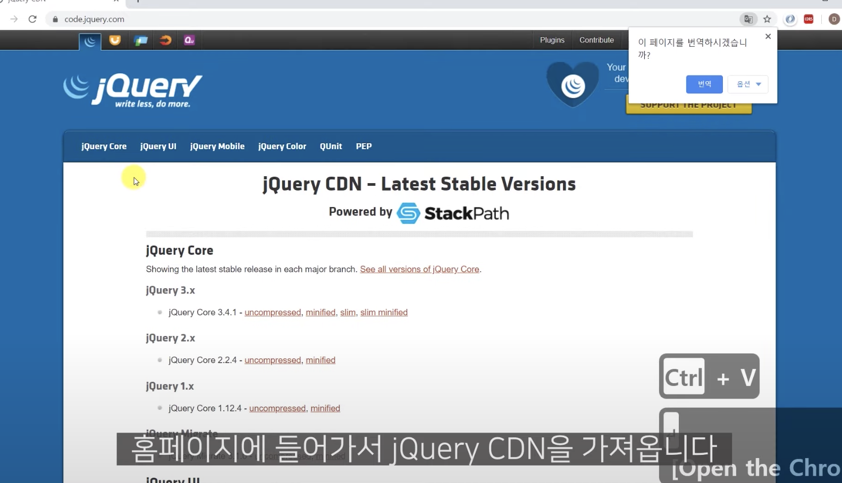This screenshot has height=483, width=842.
Task: Click the browser reload icon
Action: [32, 19]
